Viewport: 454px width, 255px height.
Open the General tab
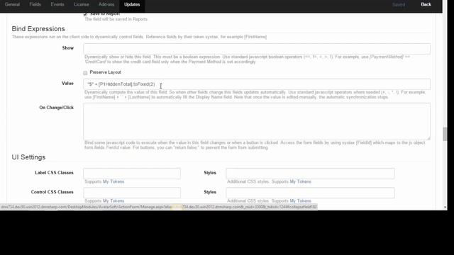[x=12, y=4]
